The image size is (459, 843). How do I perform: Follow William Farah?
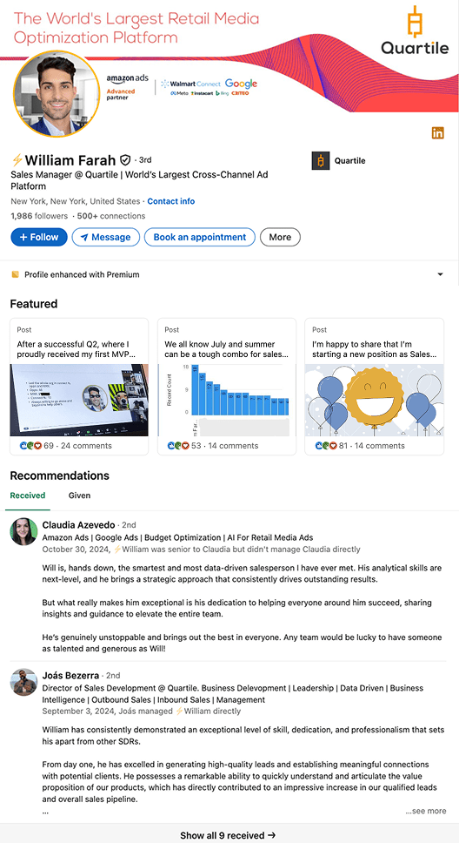point(38,237)
